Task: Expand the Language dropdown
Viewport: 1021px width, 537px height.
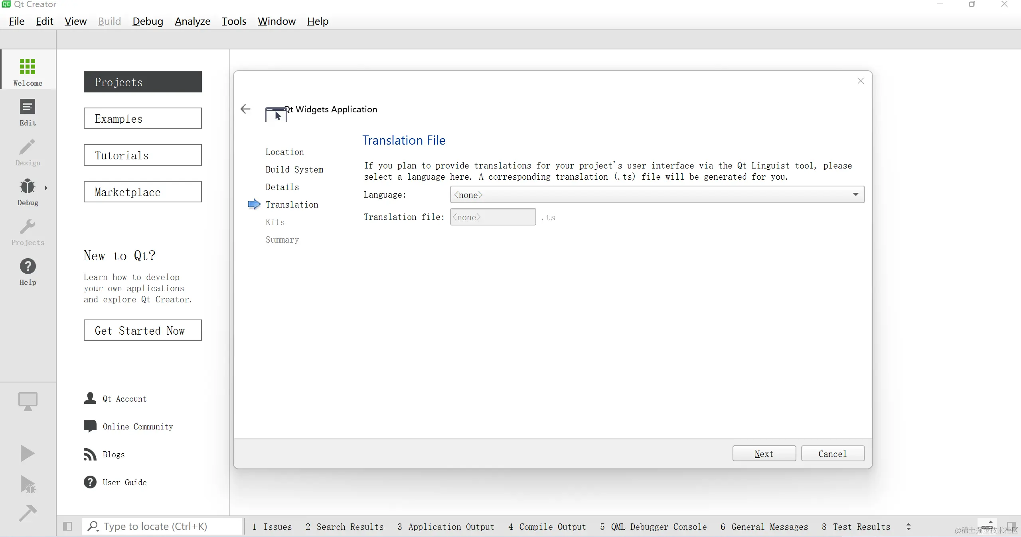Action: [855, 194]
